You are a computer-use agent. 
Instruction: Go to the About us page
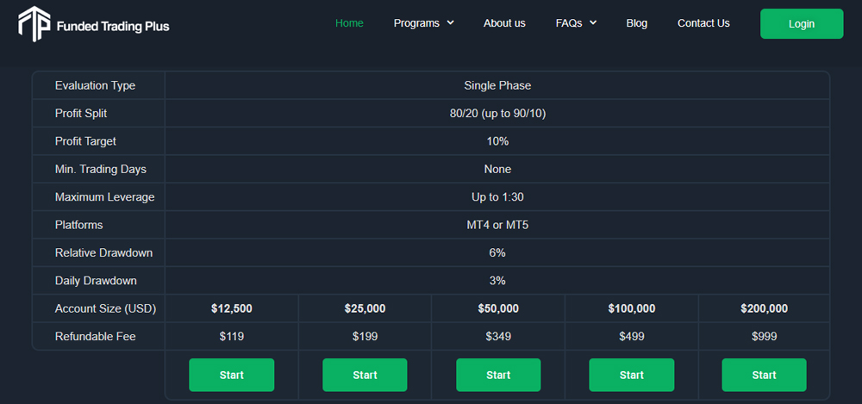point(504,23)
